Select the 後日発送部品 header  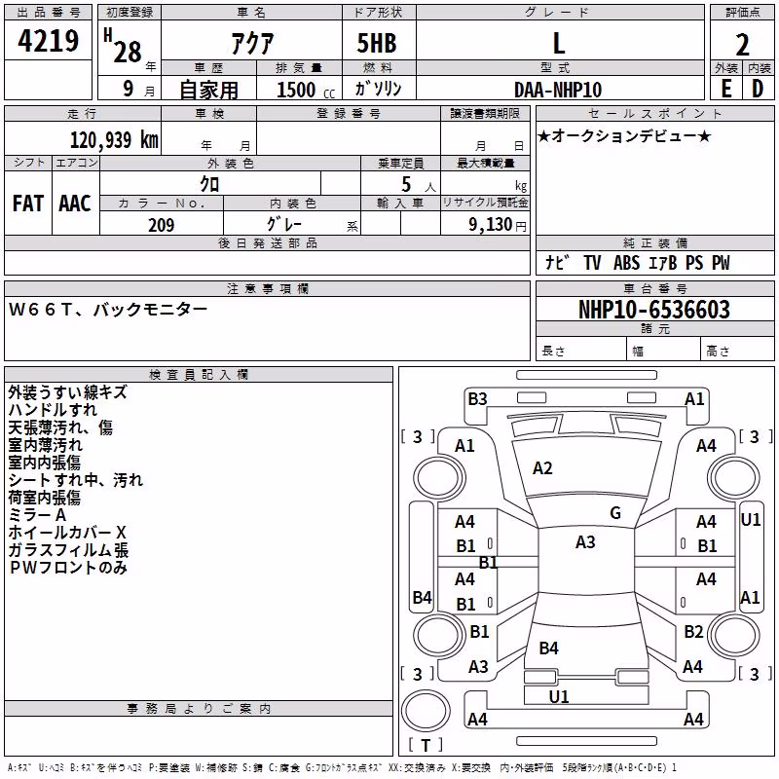click(x=267, y=242)
